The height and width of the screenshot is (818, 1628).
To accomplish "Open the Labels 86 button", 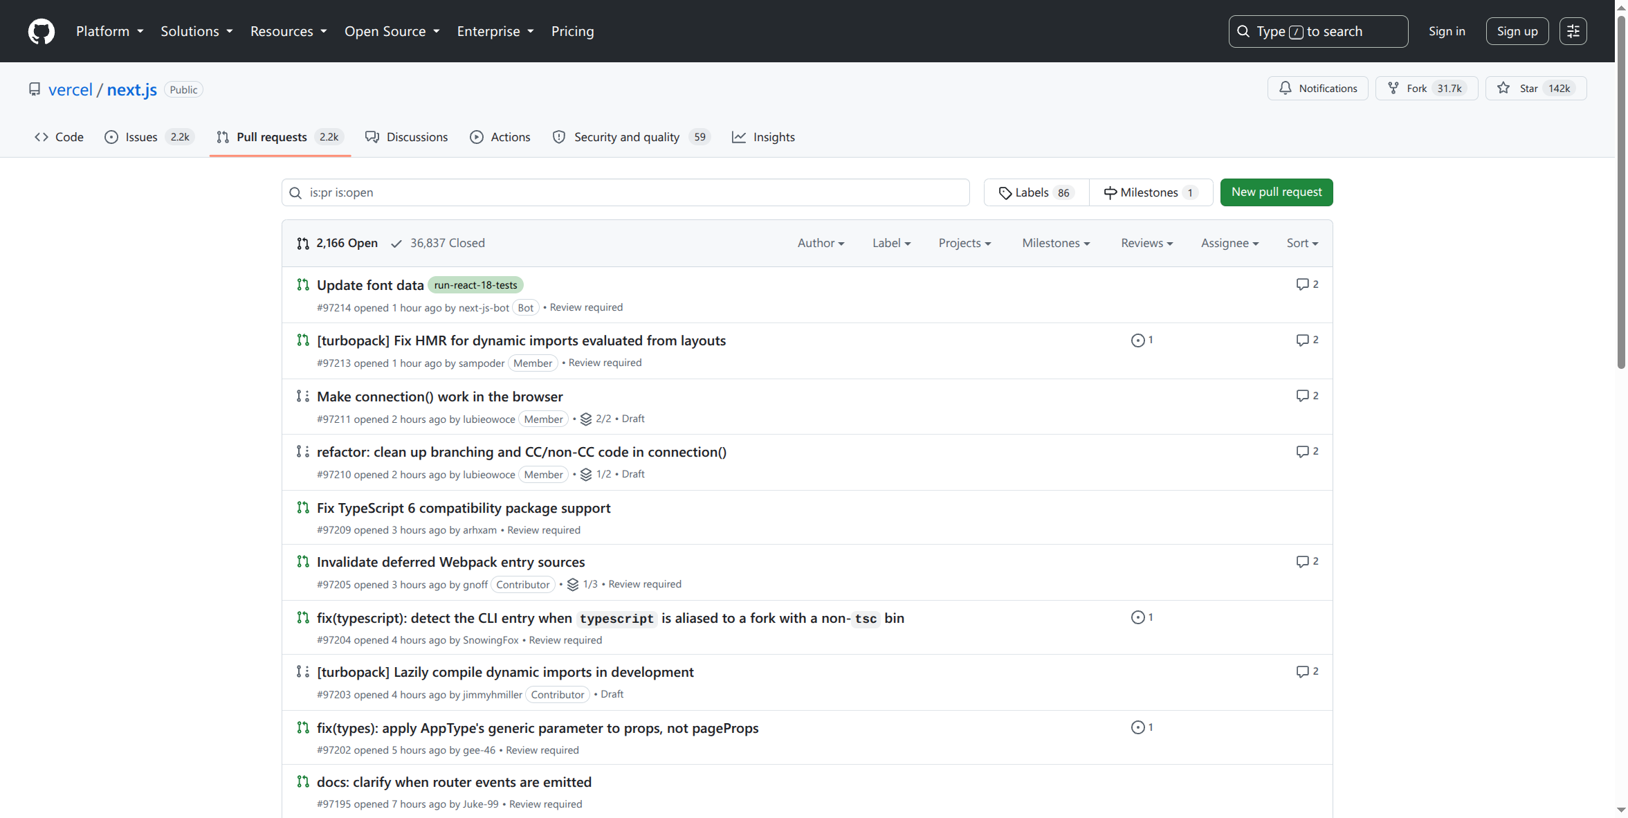I will coord(1036,192).
